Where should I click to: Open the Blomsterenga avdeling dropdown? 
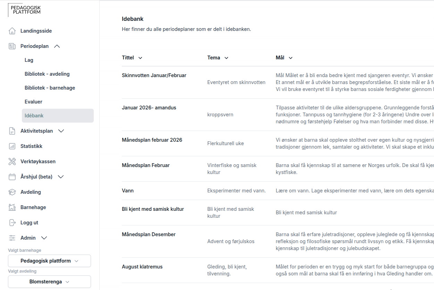49,282
